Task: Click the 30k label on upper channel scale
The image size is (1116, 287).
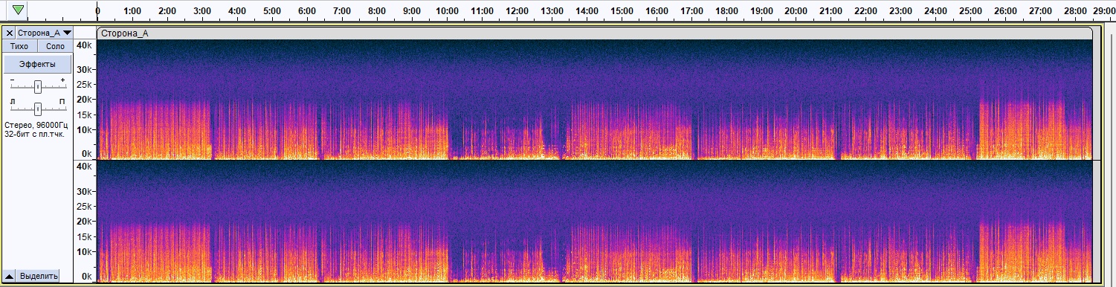Action: pos(85,70)
